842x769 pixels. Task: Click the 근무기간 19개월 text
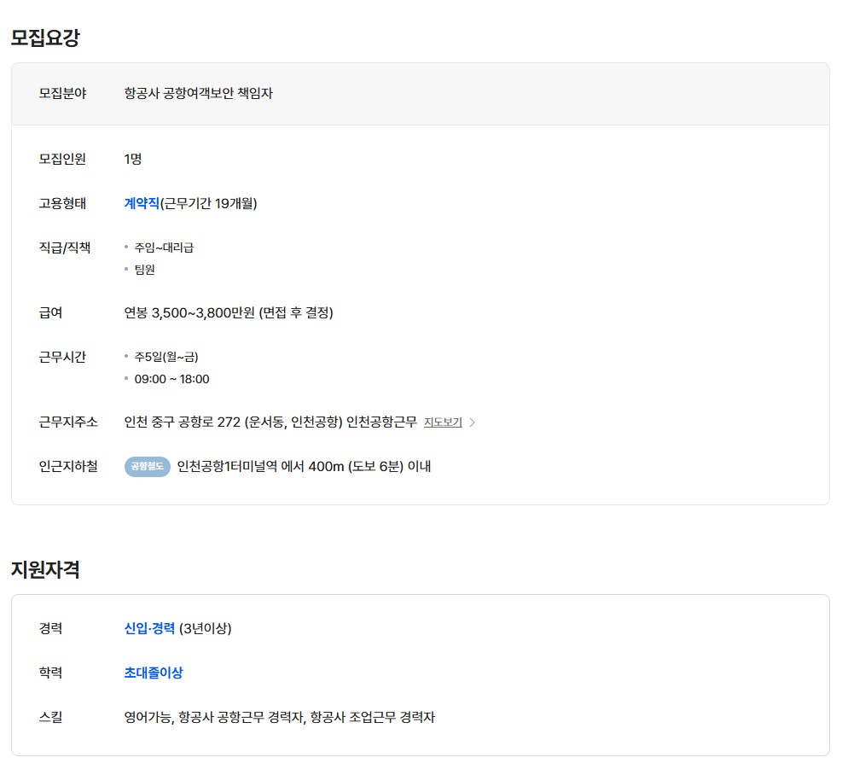click(209, 203)
